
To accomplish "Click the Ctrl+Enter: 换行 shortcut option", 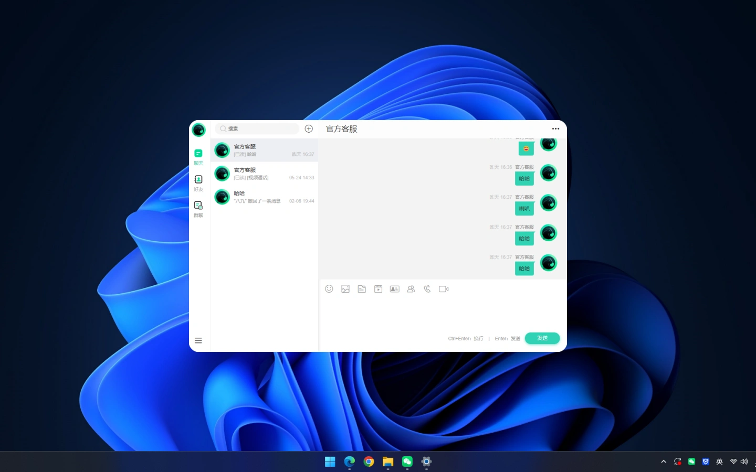I will click(x=466, y=339).
